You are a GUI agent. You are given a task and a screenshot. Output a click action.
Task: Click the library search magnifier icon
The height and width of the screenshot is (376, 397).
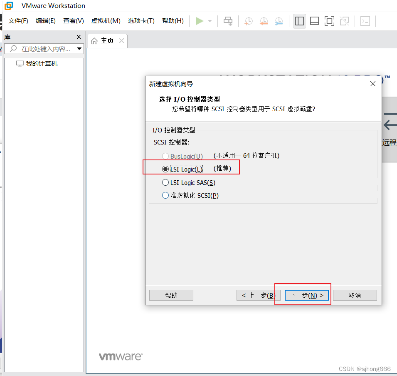point(13,48)
